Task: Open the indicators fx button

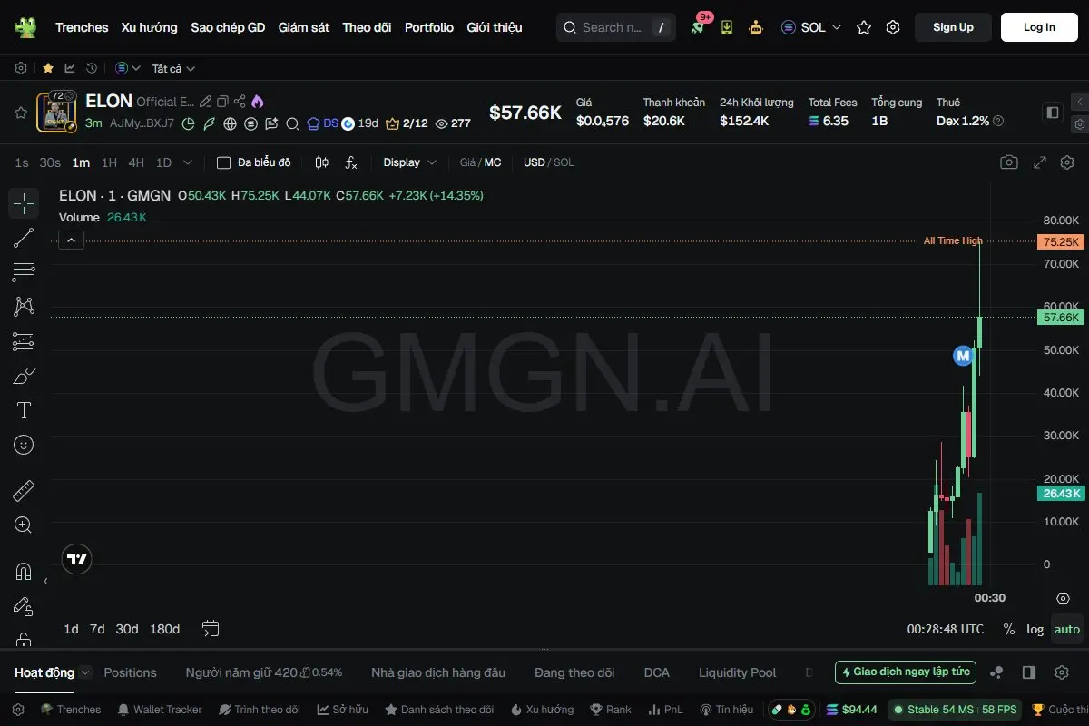Action: [x=351, y=162]
